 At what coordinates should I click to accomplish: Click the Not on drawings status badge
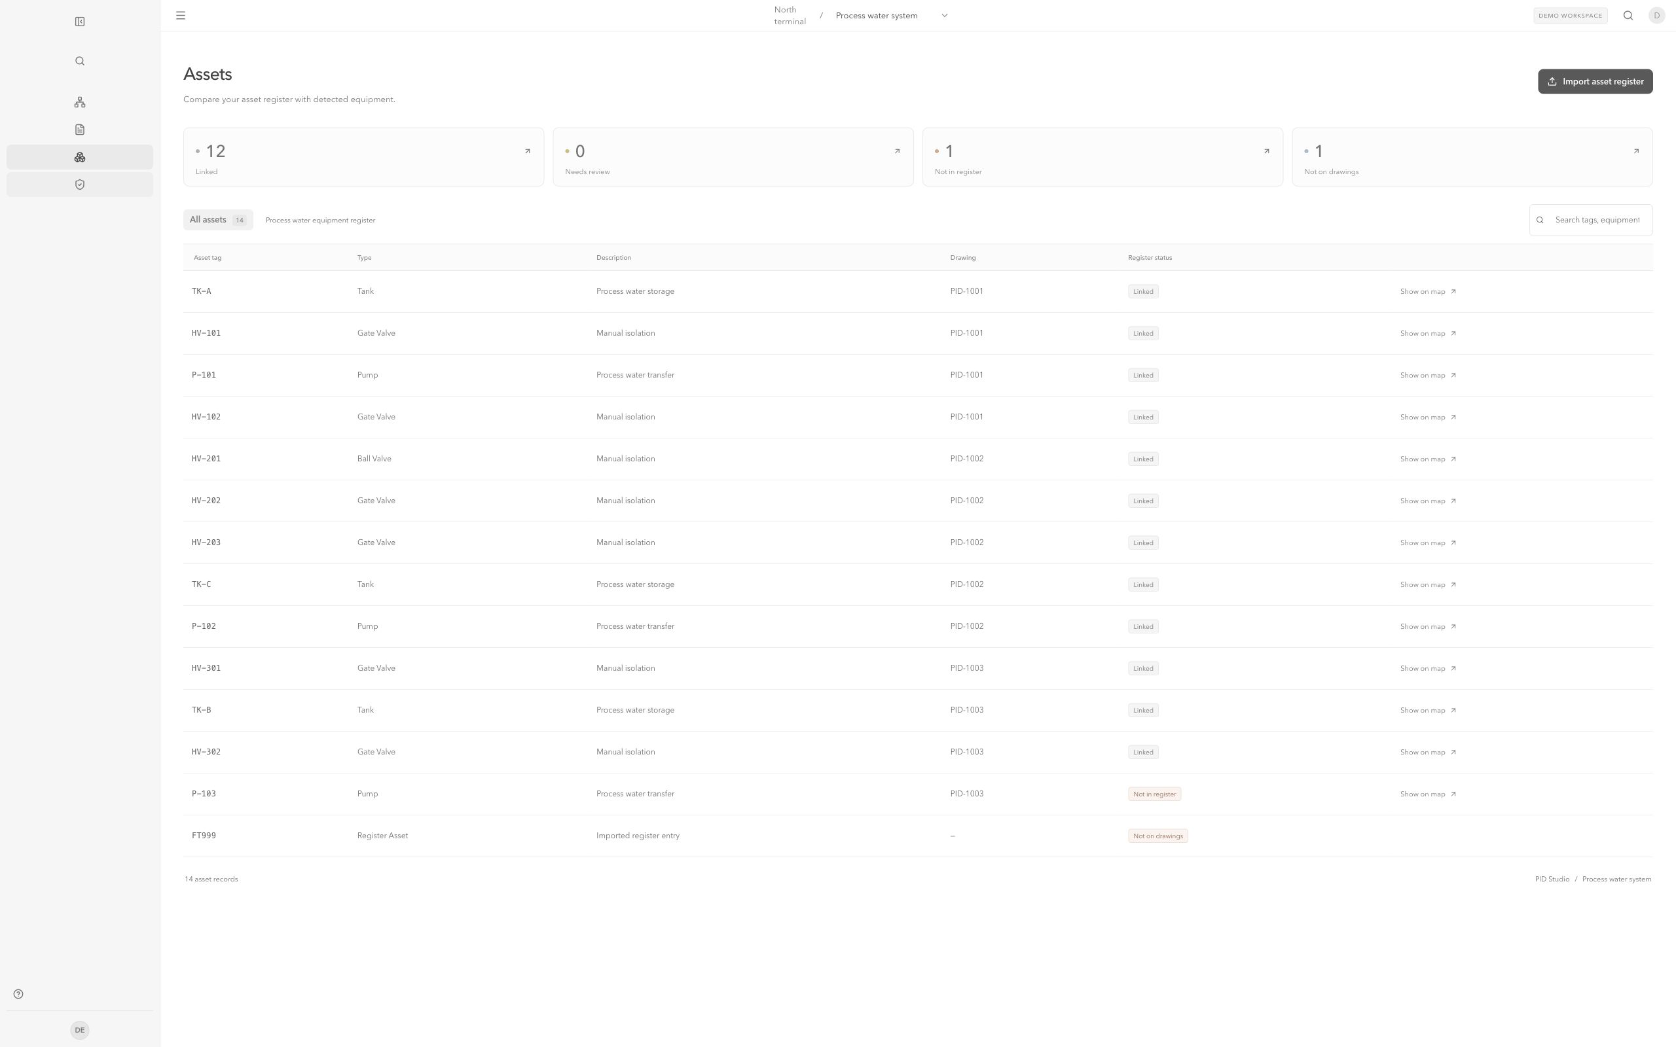coord(1158,836)
